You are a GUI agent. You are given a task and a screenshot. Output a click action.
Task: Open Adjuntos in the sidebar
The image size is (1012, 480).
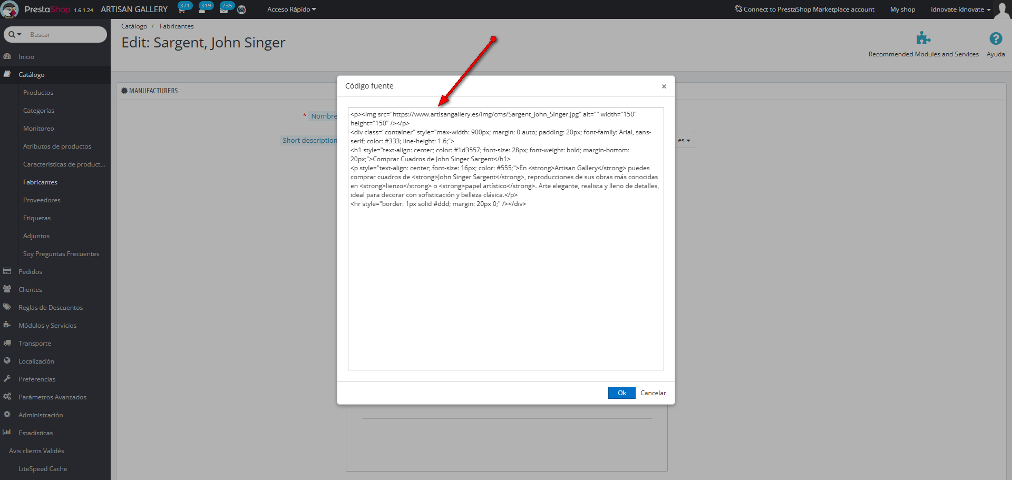click(x=36, y=236)
